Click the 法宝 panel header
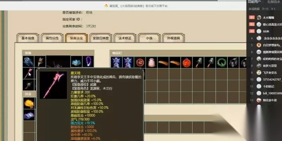Screen dimensions: 282x141 (29, 94)
